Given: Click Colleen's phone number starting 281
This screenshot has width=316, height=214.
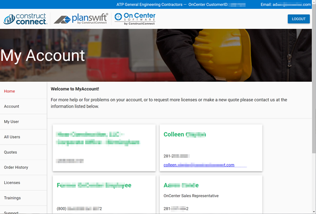Looking at the screenshot, I should [x=176, y=156].
